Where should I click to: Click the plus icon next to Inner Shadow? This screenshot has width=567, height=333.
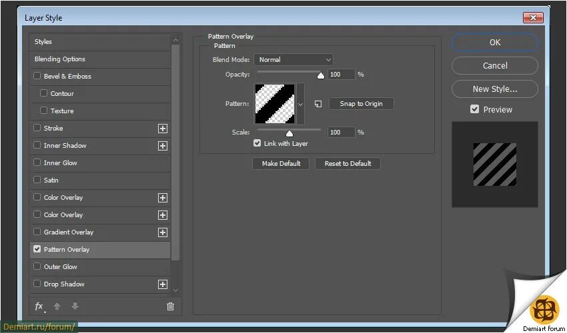pos(163,146)
